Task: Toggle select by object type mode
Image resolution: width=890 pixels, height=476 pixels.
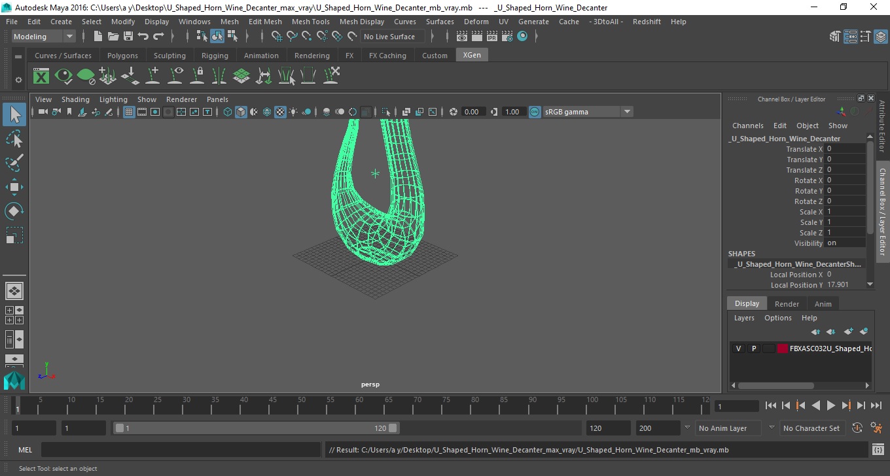Action: (x=217, y=37)
